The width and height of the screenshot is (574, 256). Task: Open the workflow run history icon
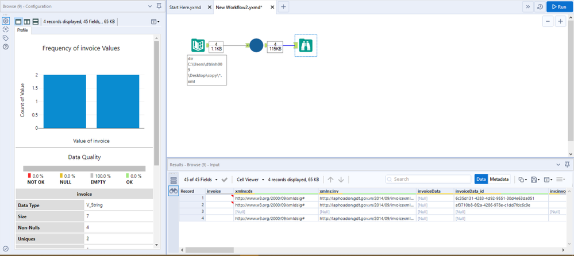540,6
